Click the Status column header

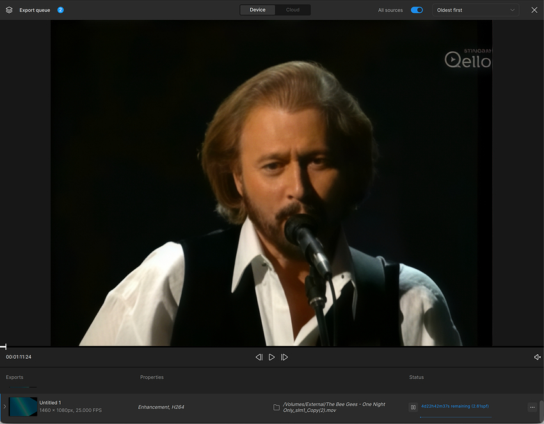[x=417, y=377]
